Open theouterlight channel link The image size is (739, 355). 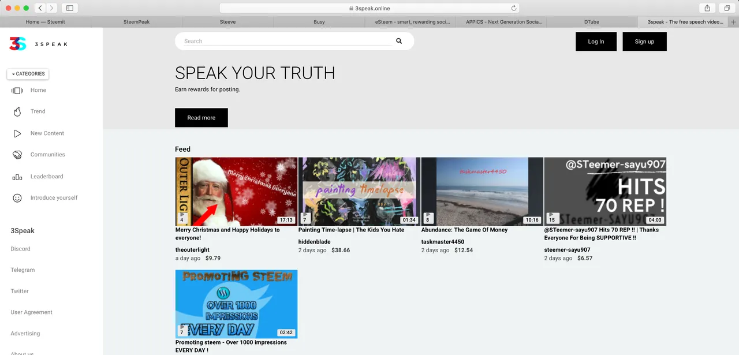click(192, 250)
